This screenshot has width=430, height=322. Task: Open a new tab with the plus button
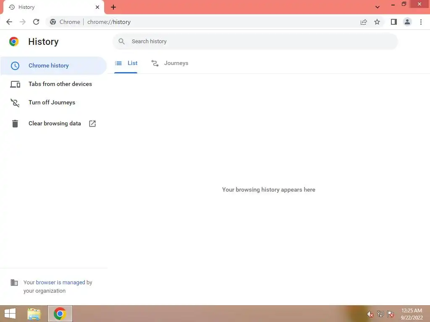pyautogui.click(x=113, y=7)
